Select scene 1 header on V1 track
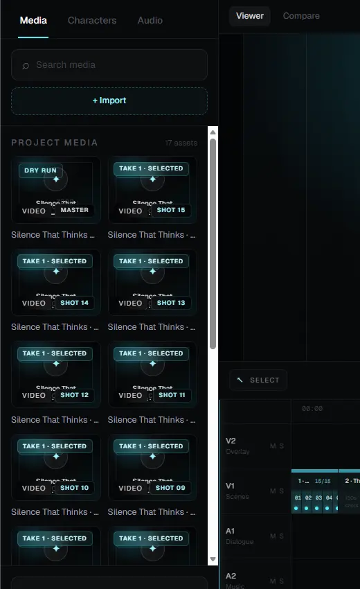The height and width of the screenshot is (589, 360). [x=314, y=481]
